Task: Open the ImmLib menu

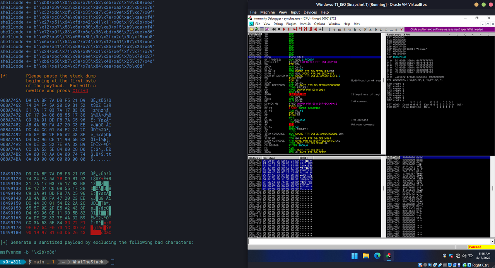Action: pos(305,24)
